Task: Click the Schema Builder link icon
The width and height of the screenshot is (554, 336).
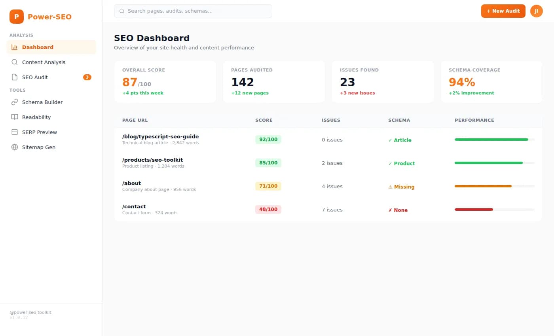Action: point(15,102)
